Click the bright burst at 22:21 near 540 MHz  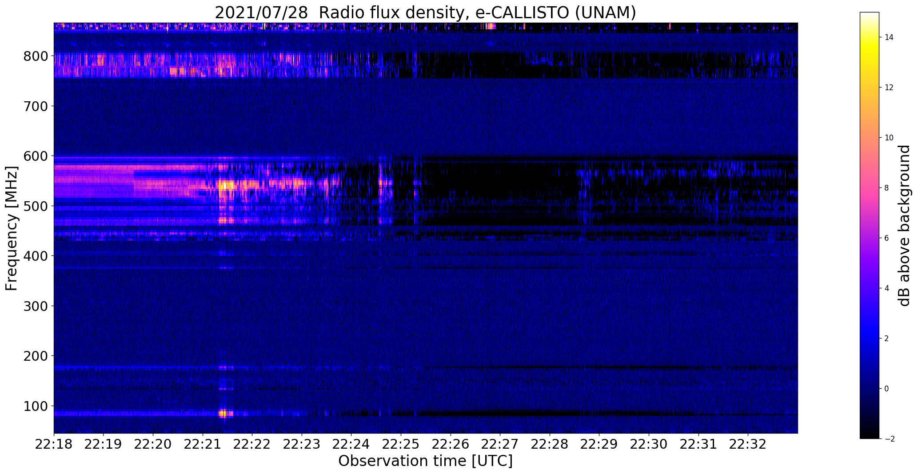click(x=227, y=186)
